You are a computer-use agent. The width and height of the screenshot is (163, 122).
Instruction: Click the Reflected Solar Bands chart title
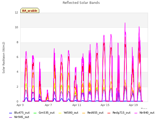click(81, 3)
